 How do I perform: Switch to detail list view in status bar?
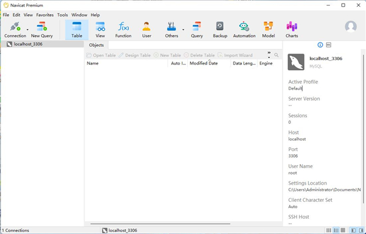click(336, 230)
